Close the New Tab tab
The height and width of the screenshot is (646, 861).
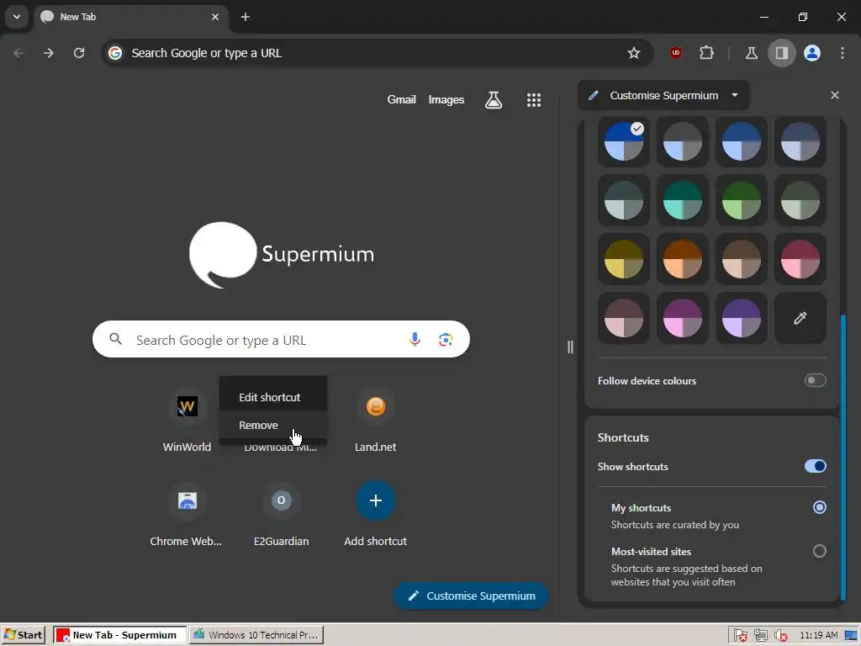(215, 17)
